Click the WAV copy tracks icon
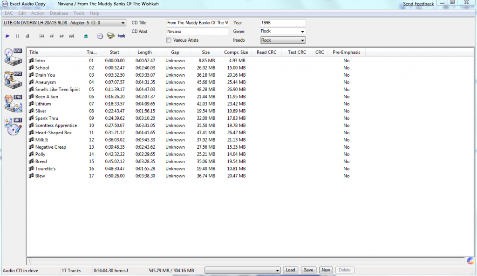The image size is (477, 276). click(13, 57)
